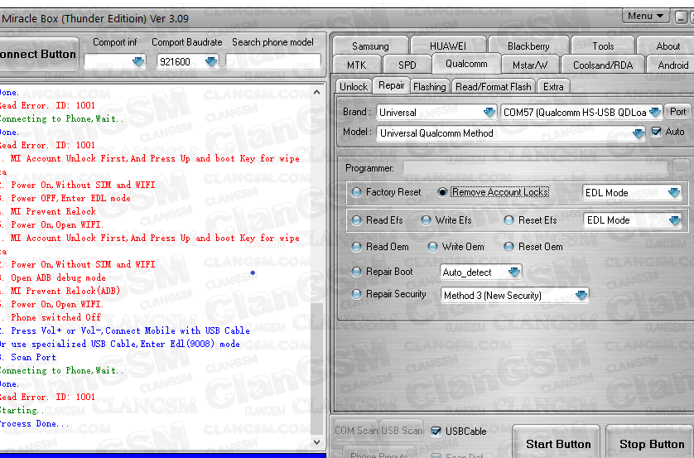The image size is (694, 458).
Task: Open the Repair sub-tab
Action: [x=391, y=85]
